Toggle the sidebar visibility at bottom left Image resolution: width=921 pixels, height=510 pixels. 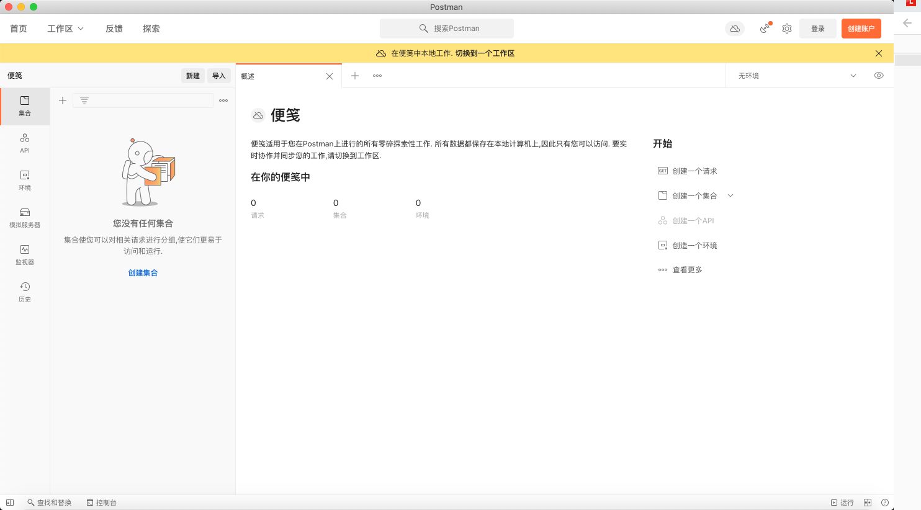click(x=9, y=503)
